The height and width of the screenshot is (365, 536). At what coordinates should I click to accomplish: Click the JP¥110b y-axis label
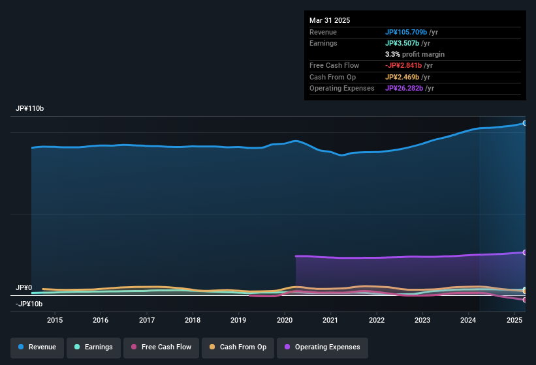click(x=30, y=108)
